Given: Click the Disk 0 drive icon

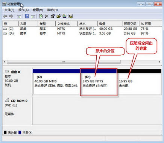Looking at the screenshot, I should 7,71.
